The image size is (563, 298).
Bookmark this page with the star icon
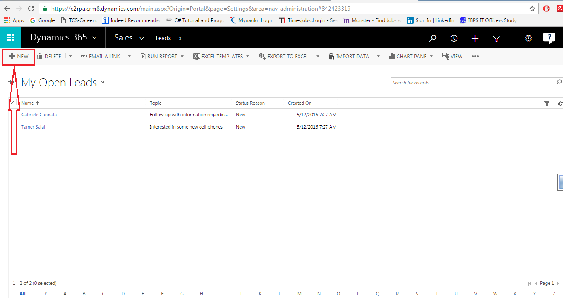(532, 9)
